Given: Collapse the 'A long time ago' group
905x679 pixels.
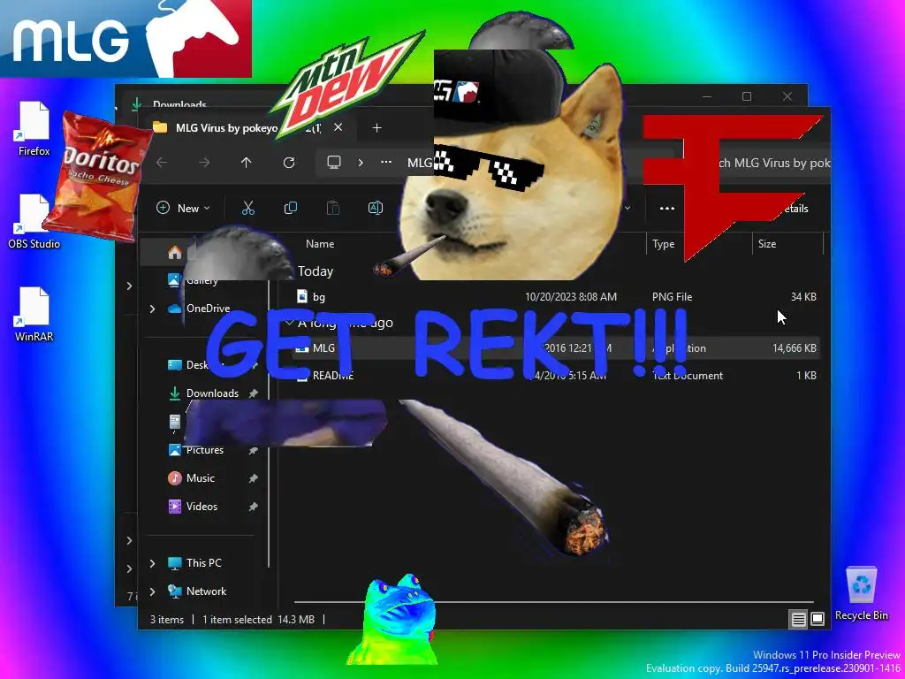Looking at the screenshot, I should (290, 323).
